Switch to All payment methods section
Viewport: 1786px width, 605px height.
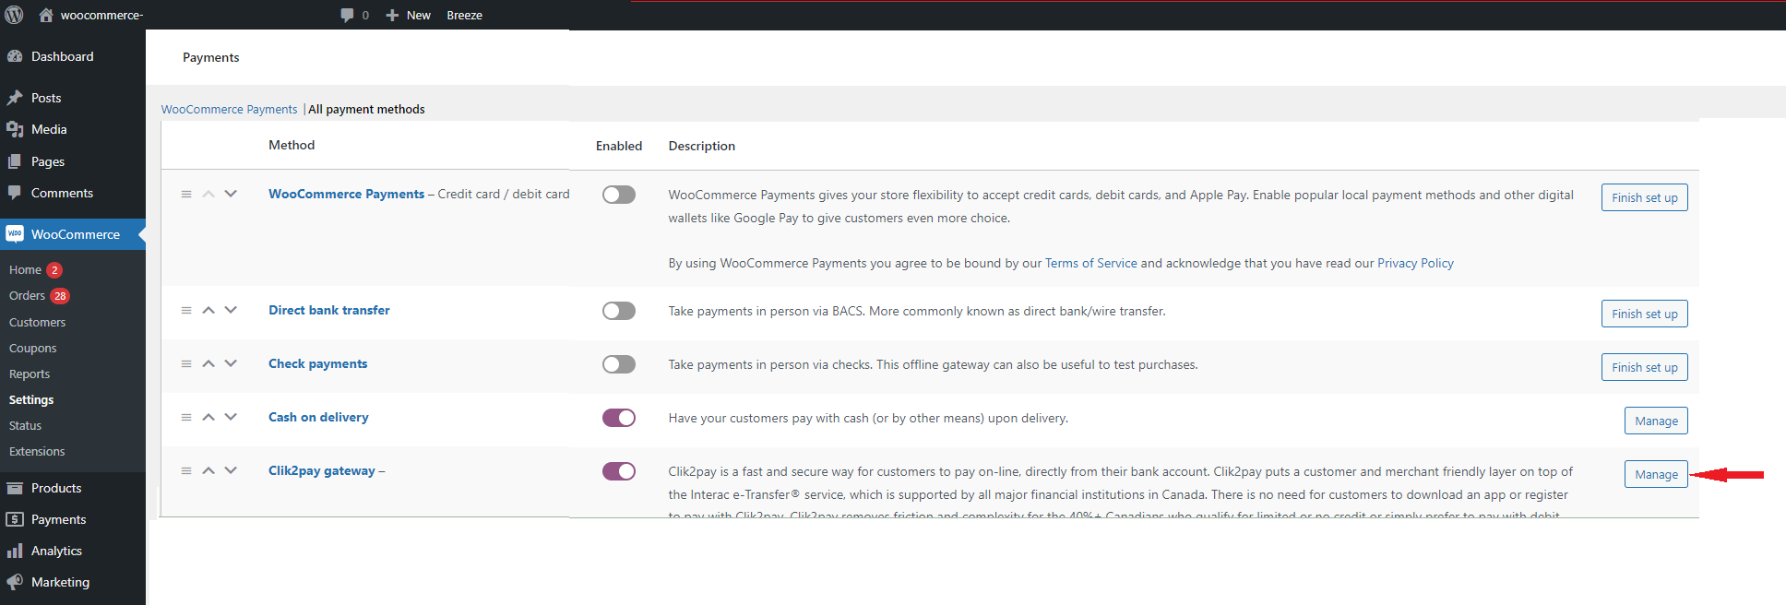tap(366, 109)
